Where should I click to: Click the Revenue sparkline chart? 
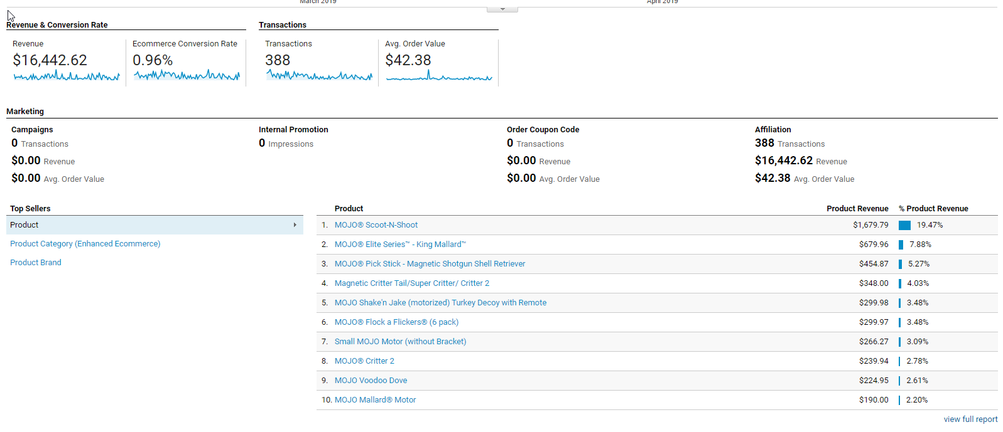67,76
